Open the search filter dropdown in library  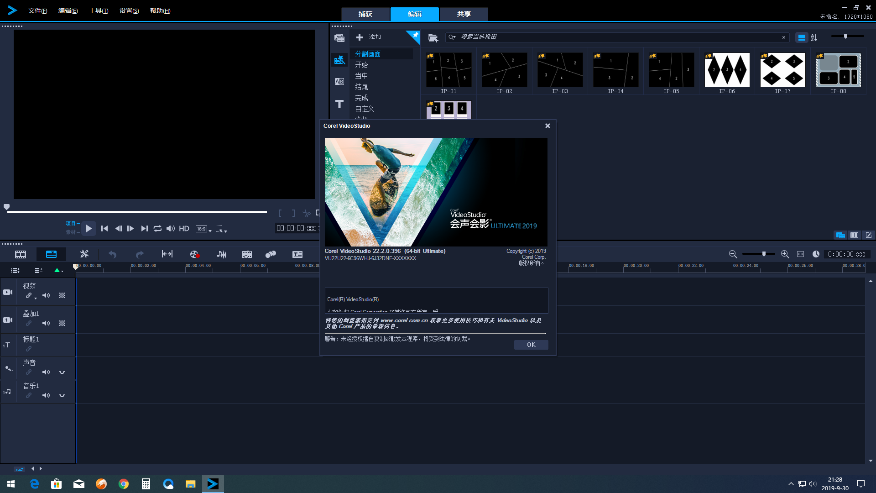click(452, 37)
